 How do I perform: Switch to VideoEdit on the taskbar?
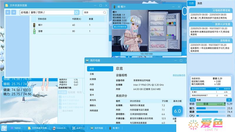59,128
